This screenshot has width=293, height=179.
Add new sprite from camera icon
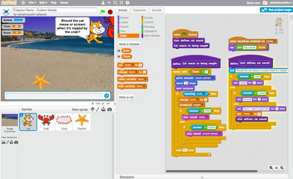110,109
